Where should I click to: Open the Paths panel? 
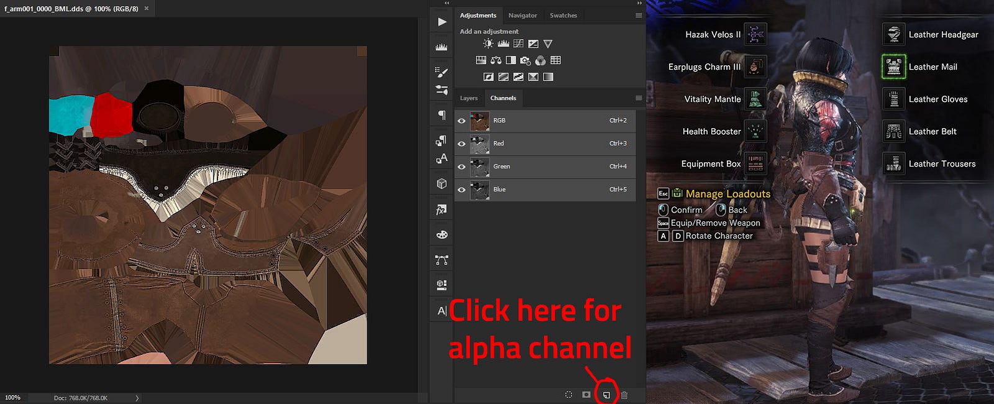pos(442,260)
